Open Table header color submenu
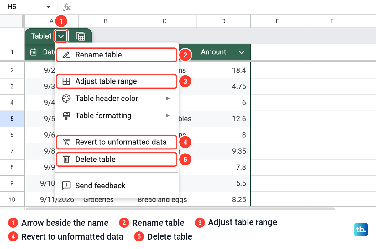This screenshot has height=249, width=376. point(117,99)
